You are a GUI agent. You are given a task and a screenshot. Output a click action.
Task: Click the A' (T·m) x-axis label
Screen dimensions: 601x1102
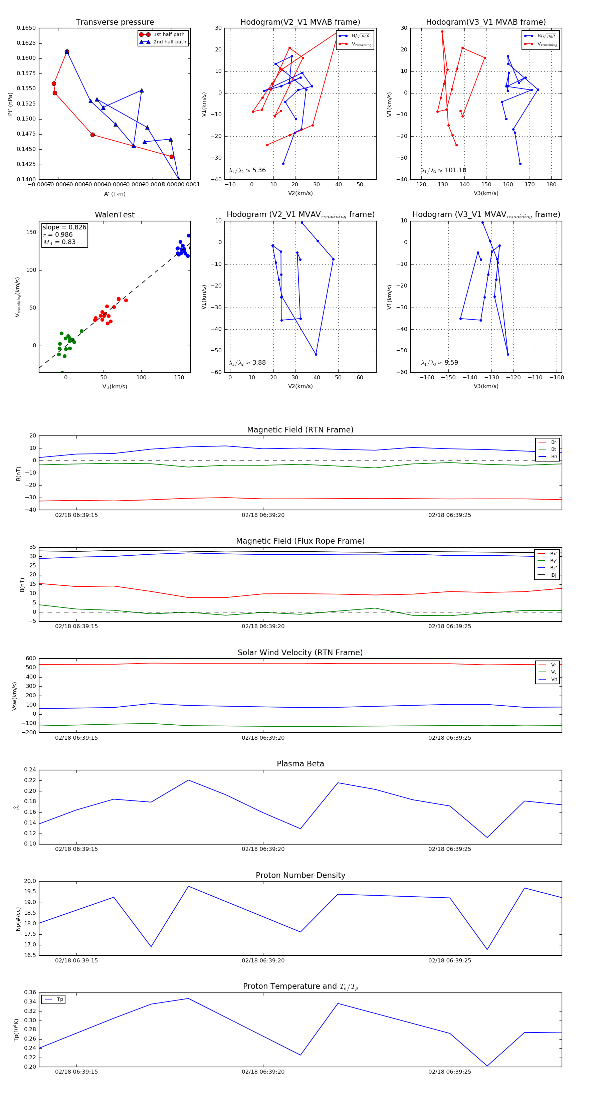tap(115, 194)
